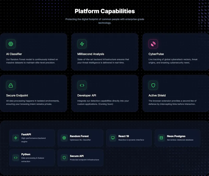Screen dimensions: 209x176
Task: Click the Secure API label
Action: pyautogui.click(x=77, y=156)
